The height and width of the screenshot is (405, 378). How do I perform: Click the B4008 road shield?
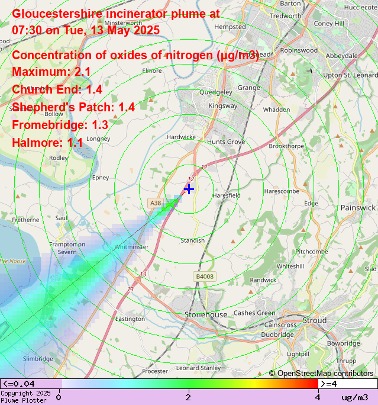[x=205, y=277]
